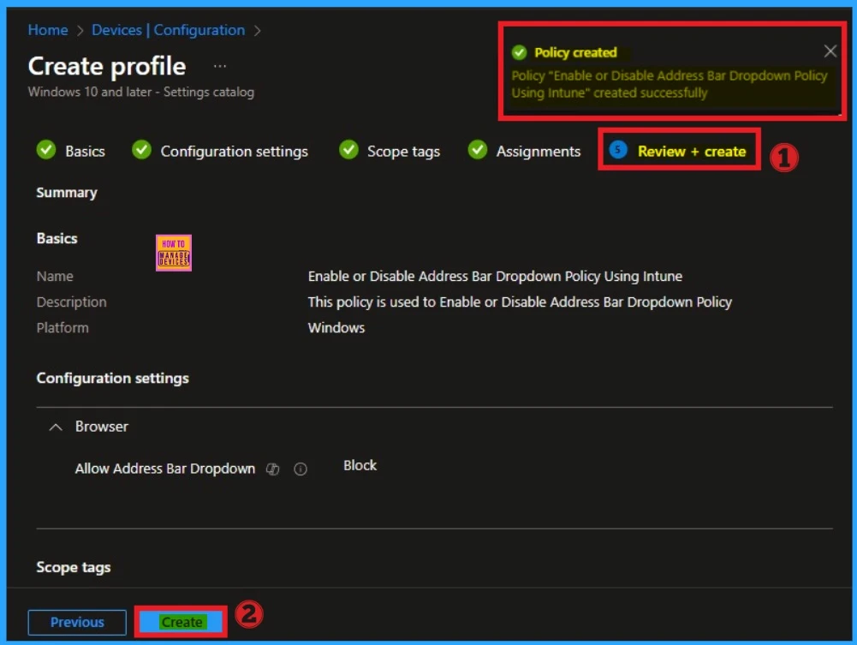
Task: Navigate to Home breadcrumb link
Action: point(48,30)
